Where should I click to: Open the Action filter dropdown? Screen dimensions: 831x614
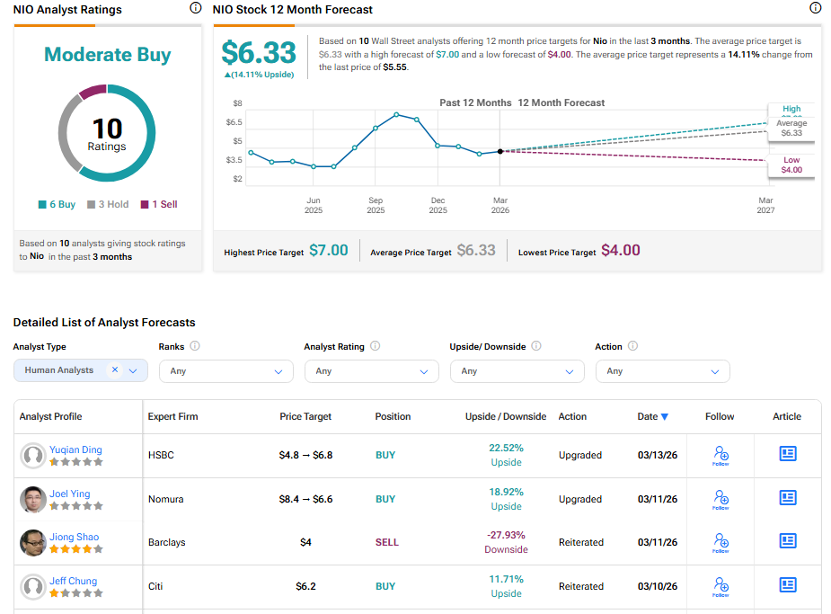coord(662,370)
